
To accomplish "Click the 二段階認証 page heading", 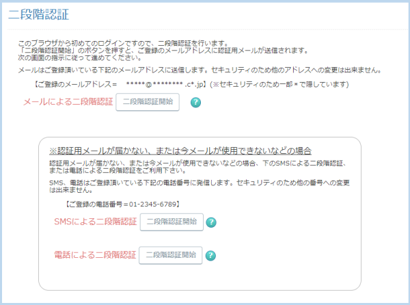I will coord(39,14).
